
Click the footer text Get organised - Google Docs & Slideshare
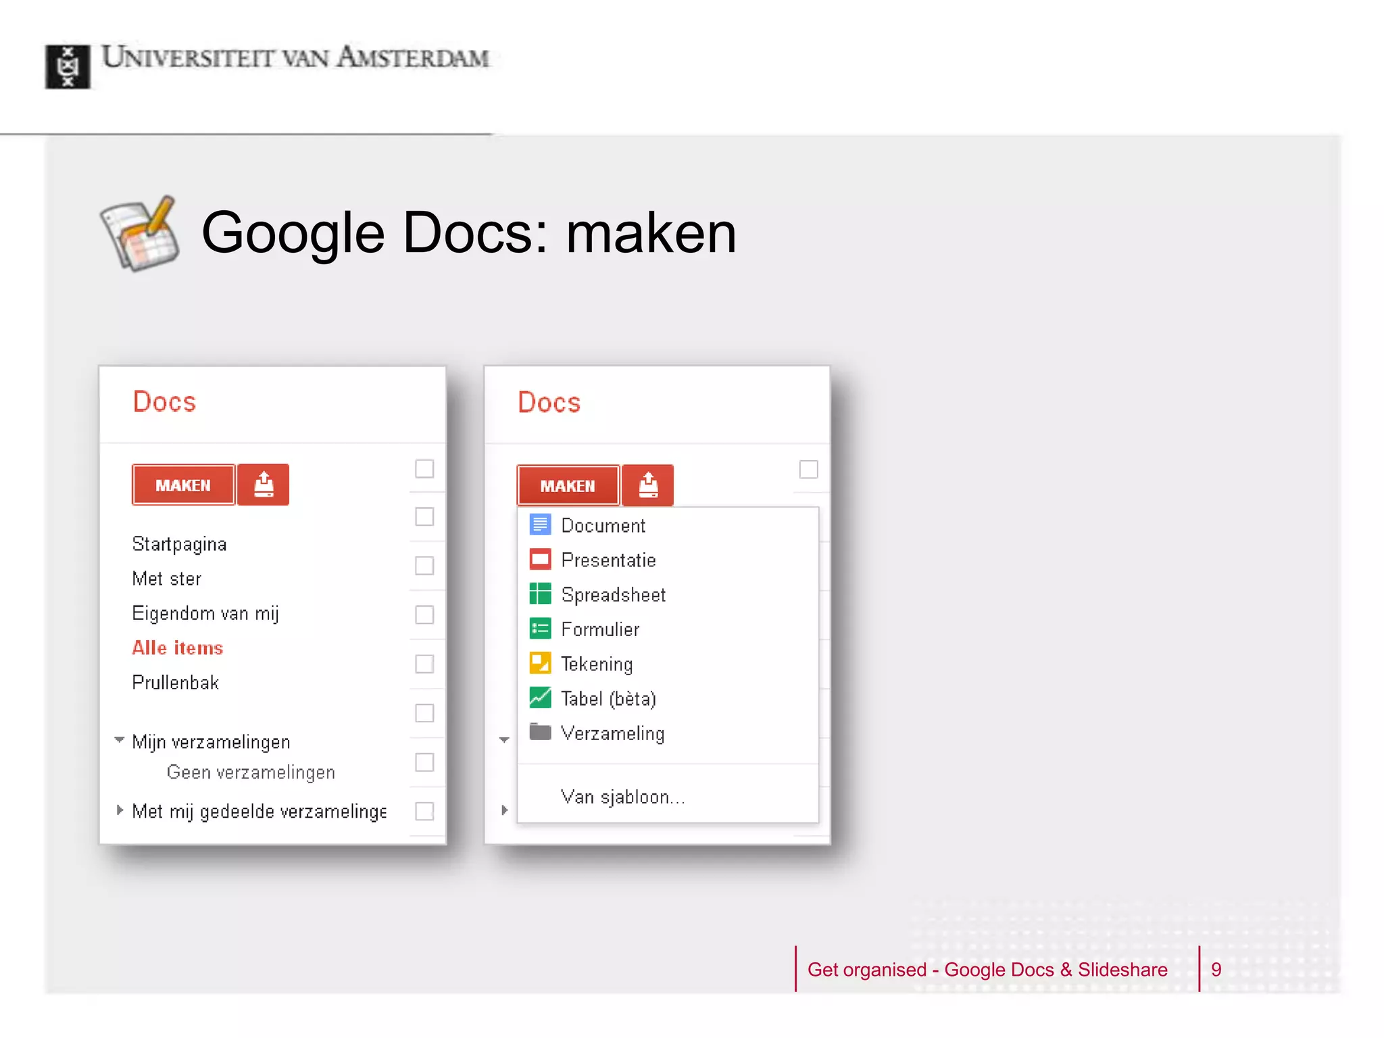point(987,969)
